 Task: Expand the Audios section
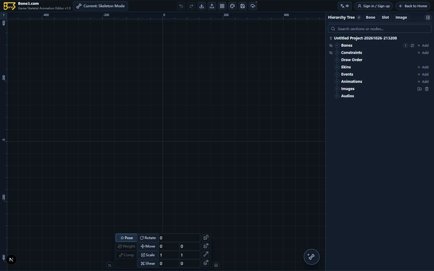[x=337, y=96]
